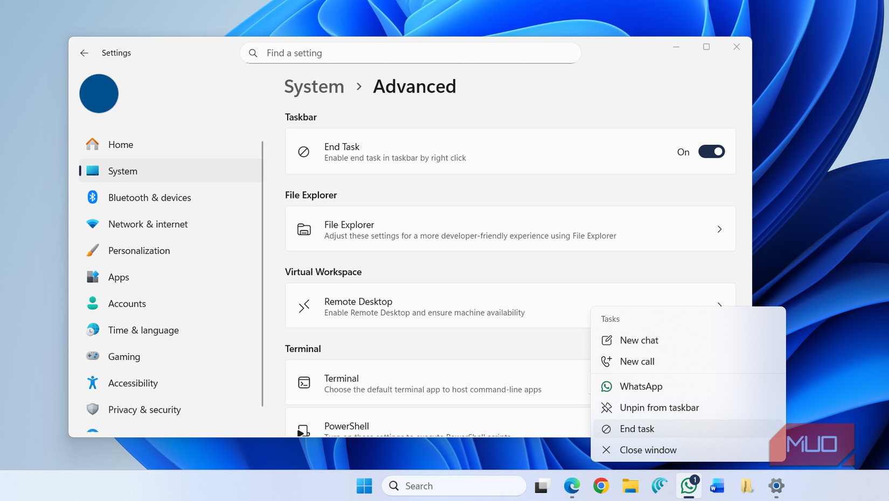Click the back arrow in Settings

[x=85, y=53]
